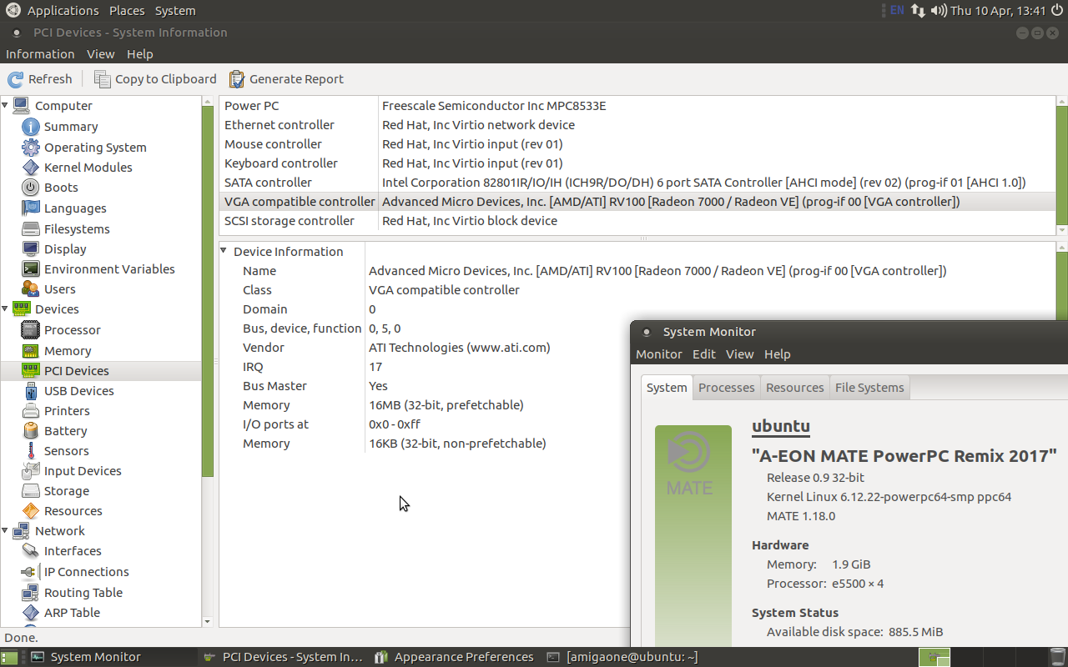1068x667 pixels.
Task: Click the Refresh toolbar icon
Action: [x=16, y=79]
